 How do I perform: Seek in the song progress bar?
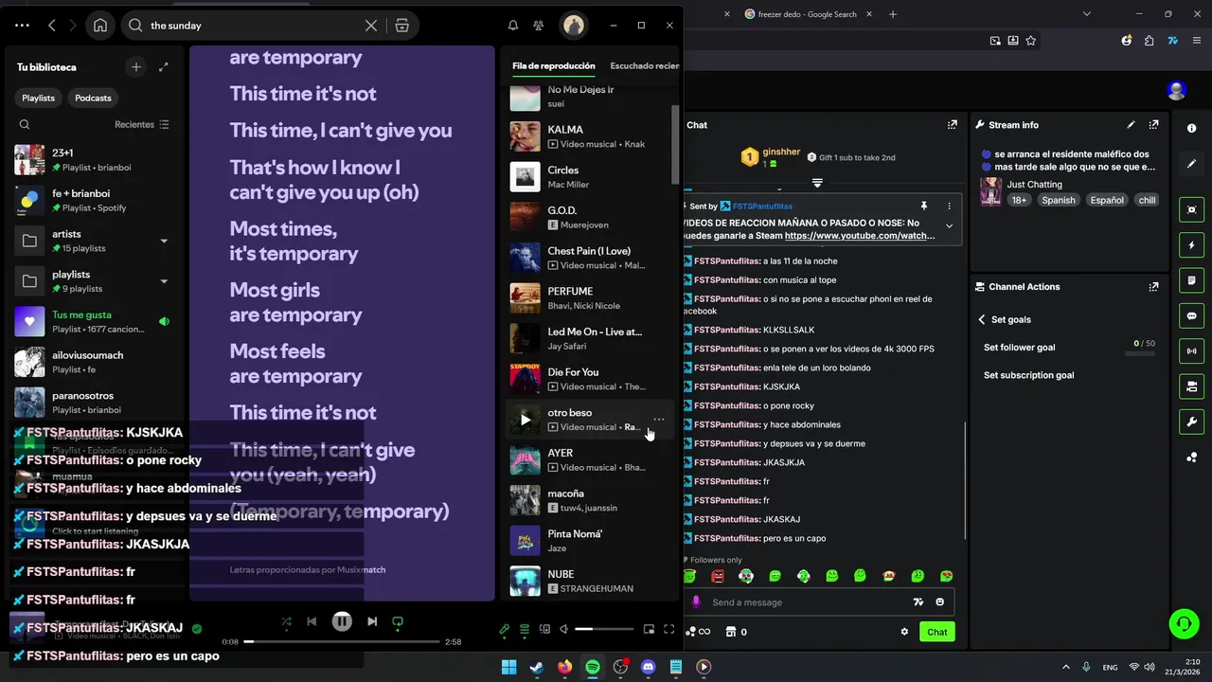pos(342,641)
